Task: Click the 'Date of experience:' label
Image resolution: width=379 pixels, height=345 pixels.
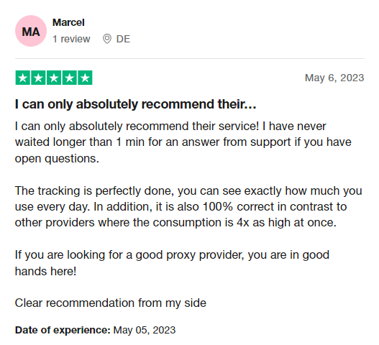Action: [x=63, y=330]
